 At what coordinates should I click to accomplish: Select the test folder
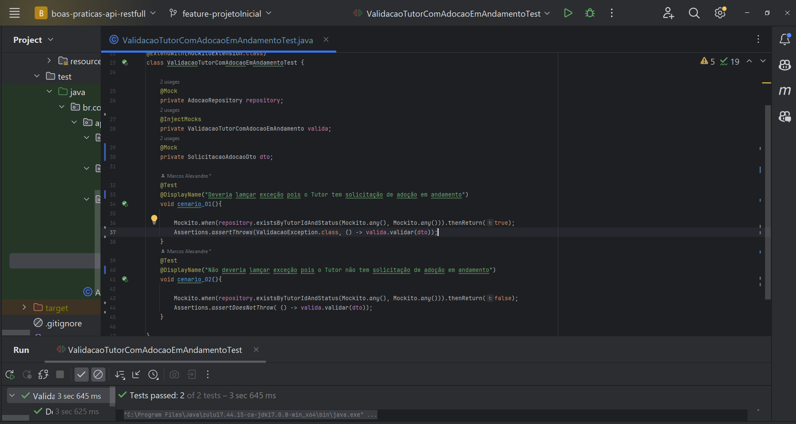(59, 76)
